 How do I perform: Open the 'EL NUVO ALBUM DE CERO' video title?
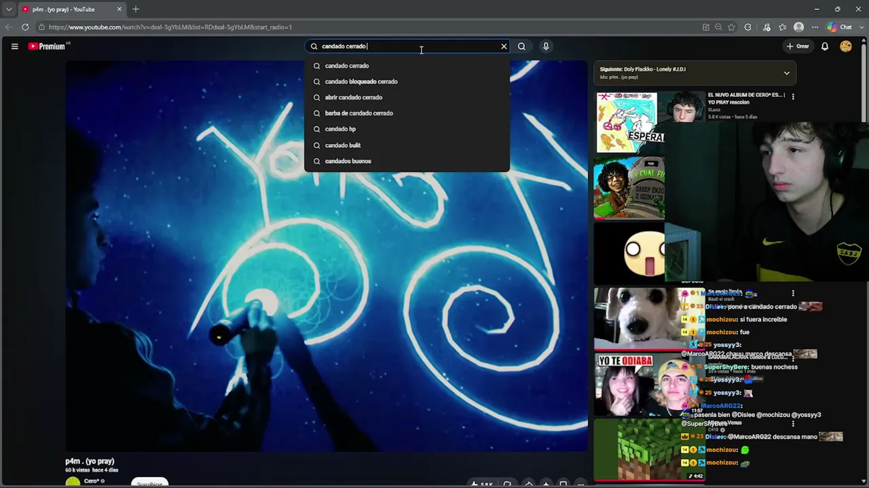tap(746, 98)
